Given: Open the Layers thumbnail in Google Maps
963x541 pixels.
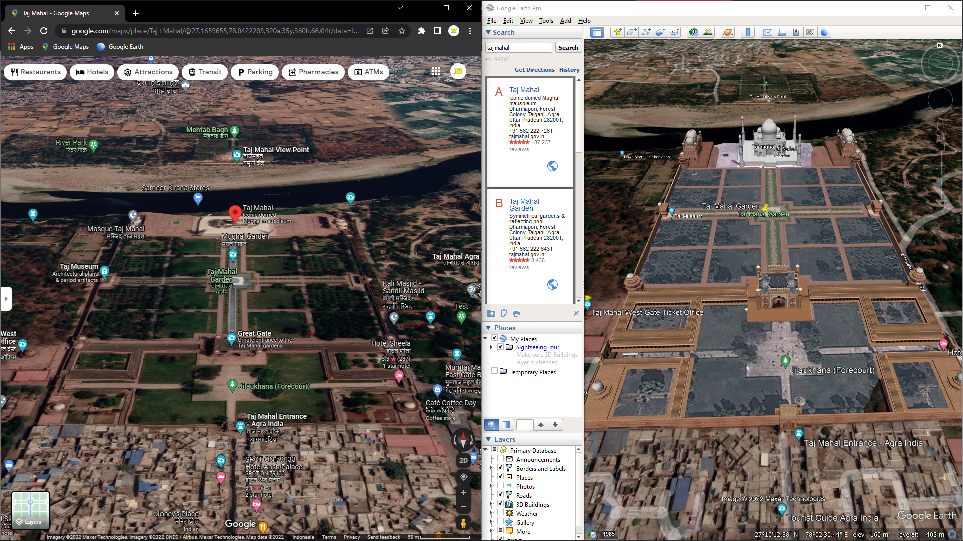Looking at the screenshot, I should click(x=30, y=510).
